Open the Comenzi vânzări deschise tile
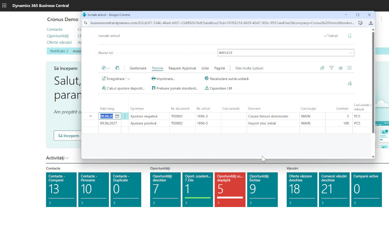 pos(334,190)
